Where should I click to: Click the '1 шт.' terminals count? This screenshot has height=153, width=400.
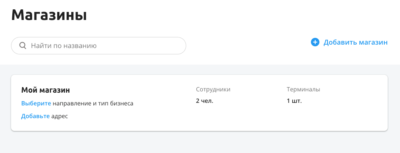click(x=294, y=101)
